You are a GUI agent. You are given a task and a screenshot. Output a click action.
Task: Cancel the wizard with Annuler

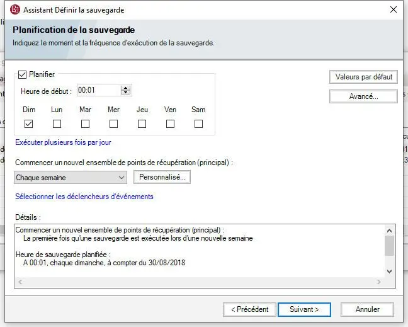[367, 309]
